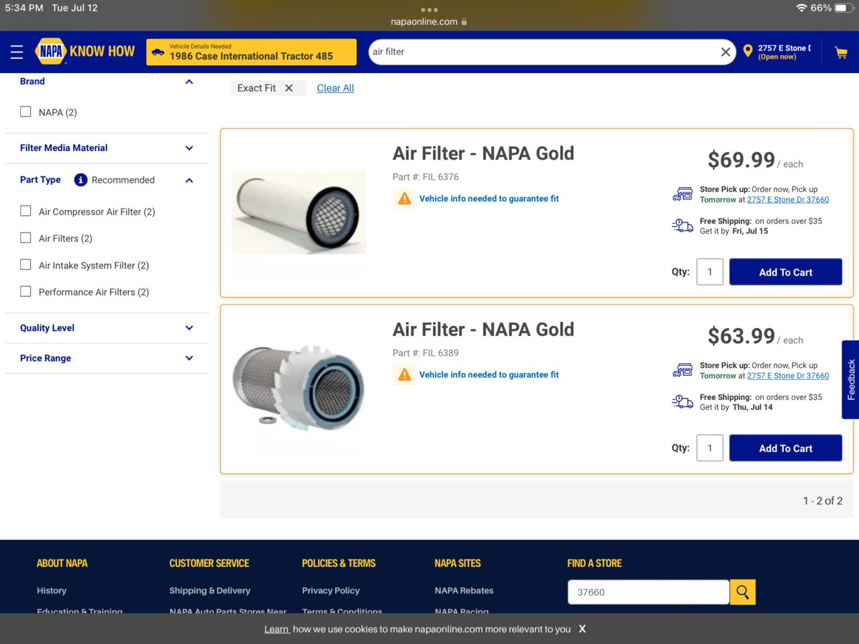Open the NAPA Rebates footer link
The width and height of the screenshot is (859, 644).
pyautogui.click(x=464, y=590)
